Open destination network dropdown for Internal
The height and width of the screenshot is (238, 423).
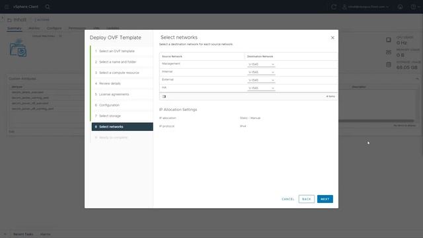pyautogui.click(x=261, y=72)
